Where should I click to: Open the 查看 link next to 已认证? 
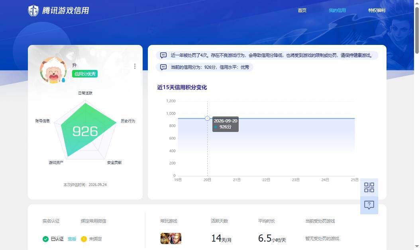(x=72, y=239)
